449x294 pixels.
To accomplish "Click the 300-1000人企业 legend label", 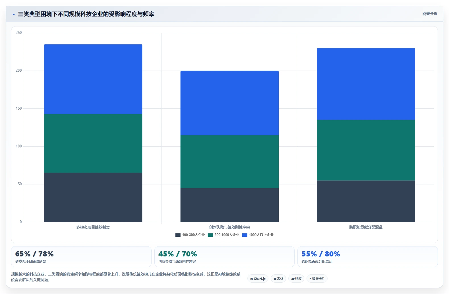I will coord(227,235).
